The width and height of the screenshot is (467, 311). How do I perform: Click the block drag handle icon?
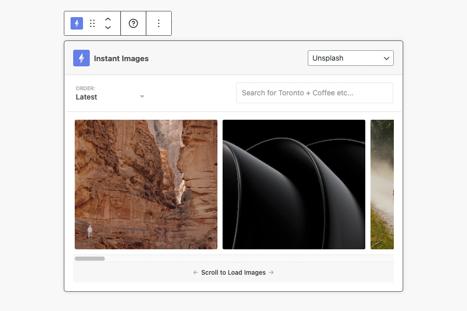[x=92, y=23]
